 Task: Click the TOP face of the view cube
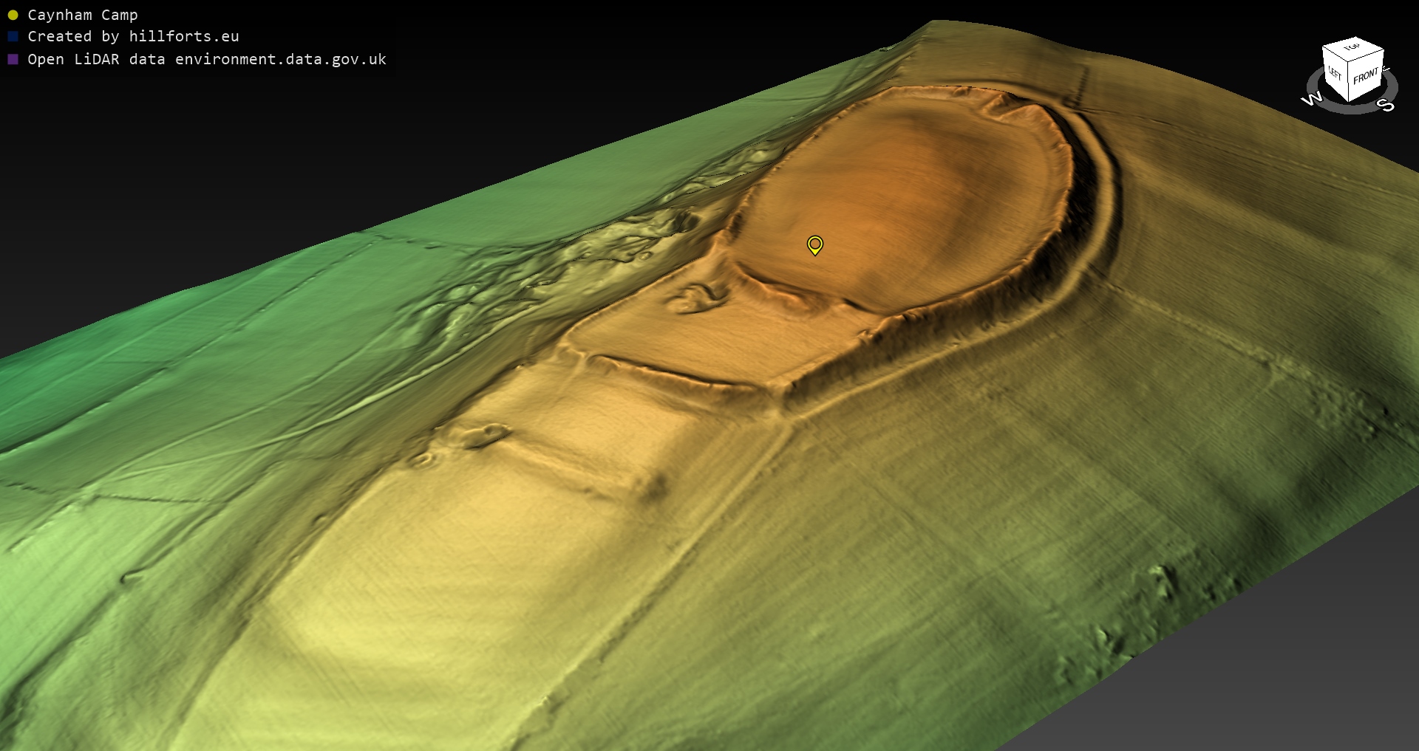point(1352,49)
